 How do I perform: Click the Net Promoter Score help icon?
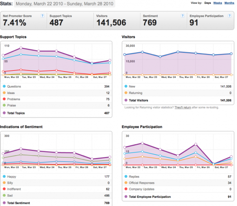43,16
